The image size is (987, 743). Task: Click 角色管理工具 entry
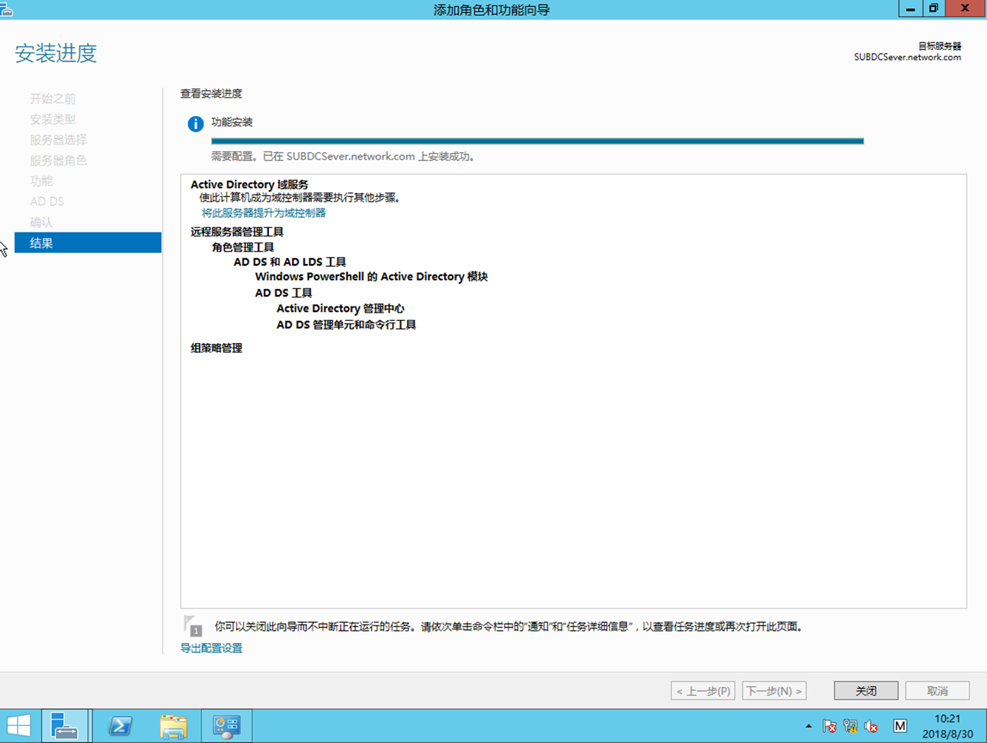(x=243, y=247)
